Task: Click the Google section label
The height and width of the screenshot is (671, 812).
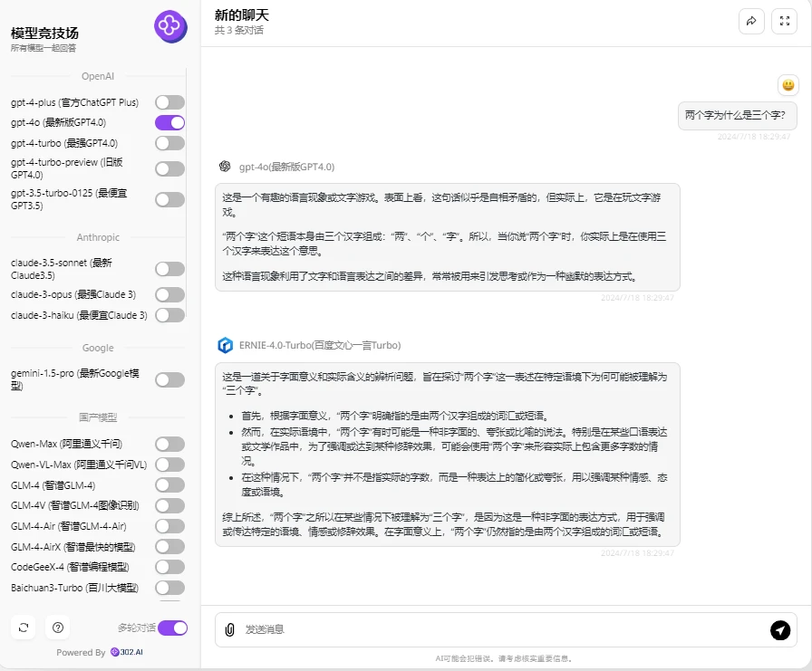Action: click(x=98, y=348)
